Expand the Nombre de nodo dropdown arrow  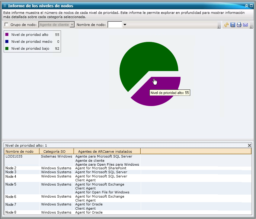pyautogui.click(x=125, y=25)
